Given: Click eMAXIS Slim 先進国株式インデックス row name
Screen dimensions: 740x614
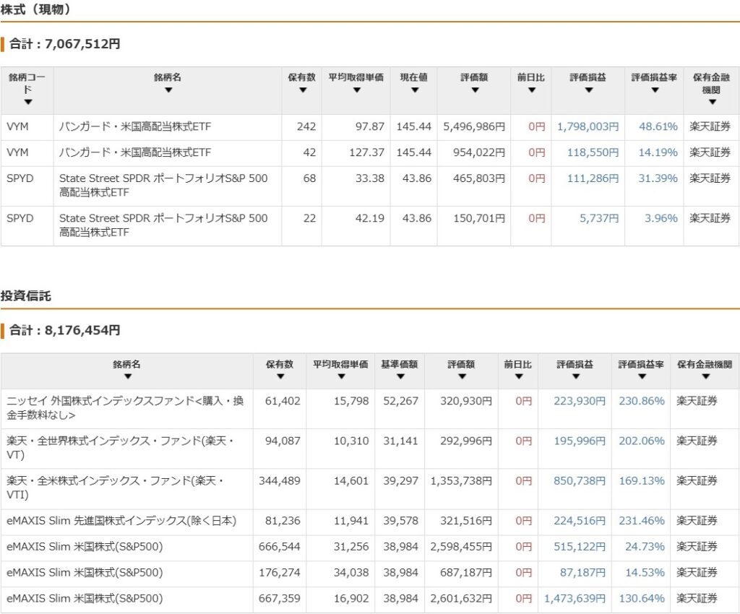Looking at the screenshot, I should point(121,520).
